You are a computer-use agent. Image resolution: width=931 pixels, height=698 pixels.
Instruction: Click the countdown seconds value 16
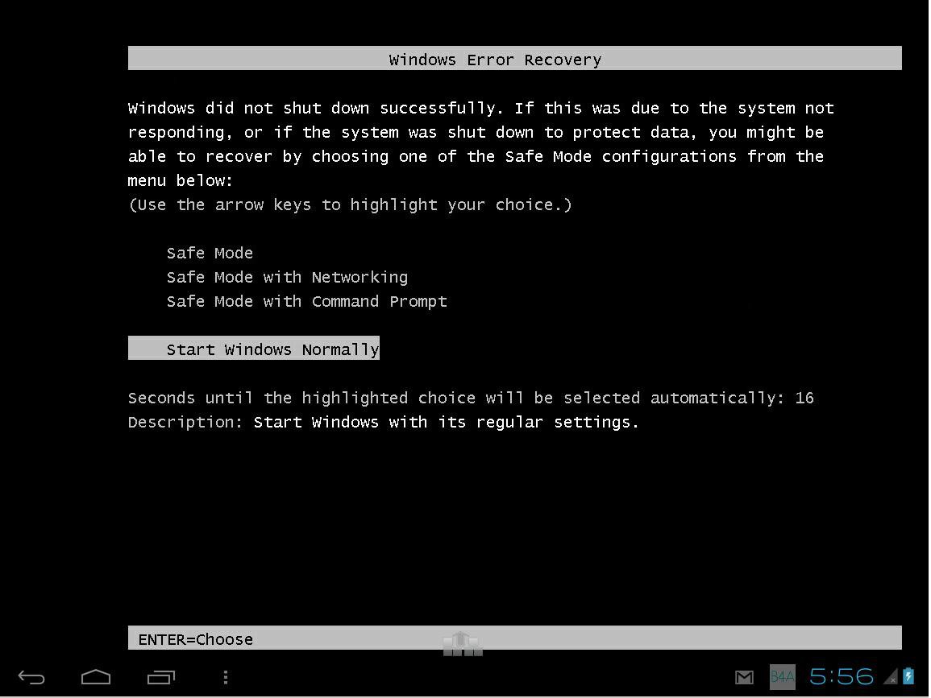(x=804, y=398)
